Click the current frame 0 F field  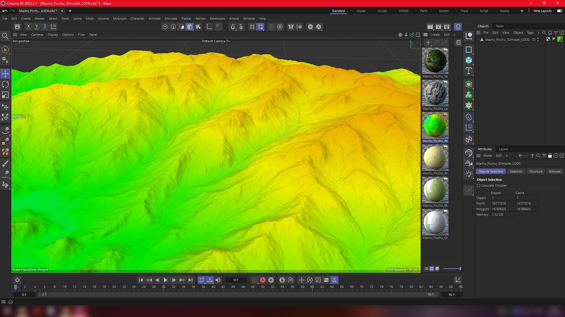tap(236, 280)
